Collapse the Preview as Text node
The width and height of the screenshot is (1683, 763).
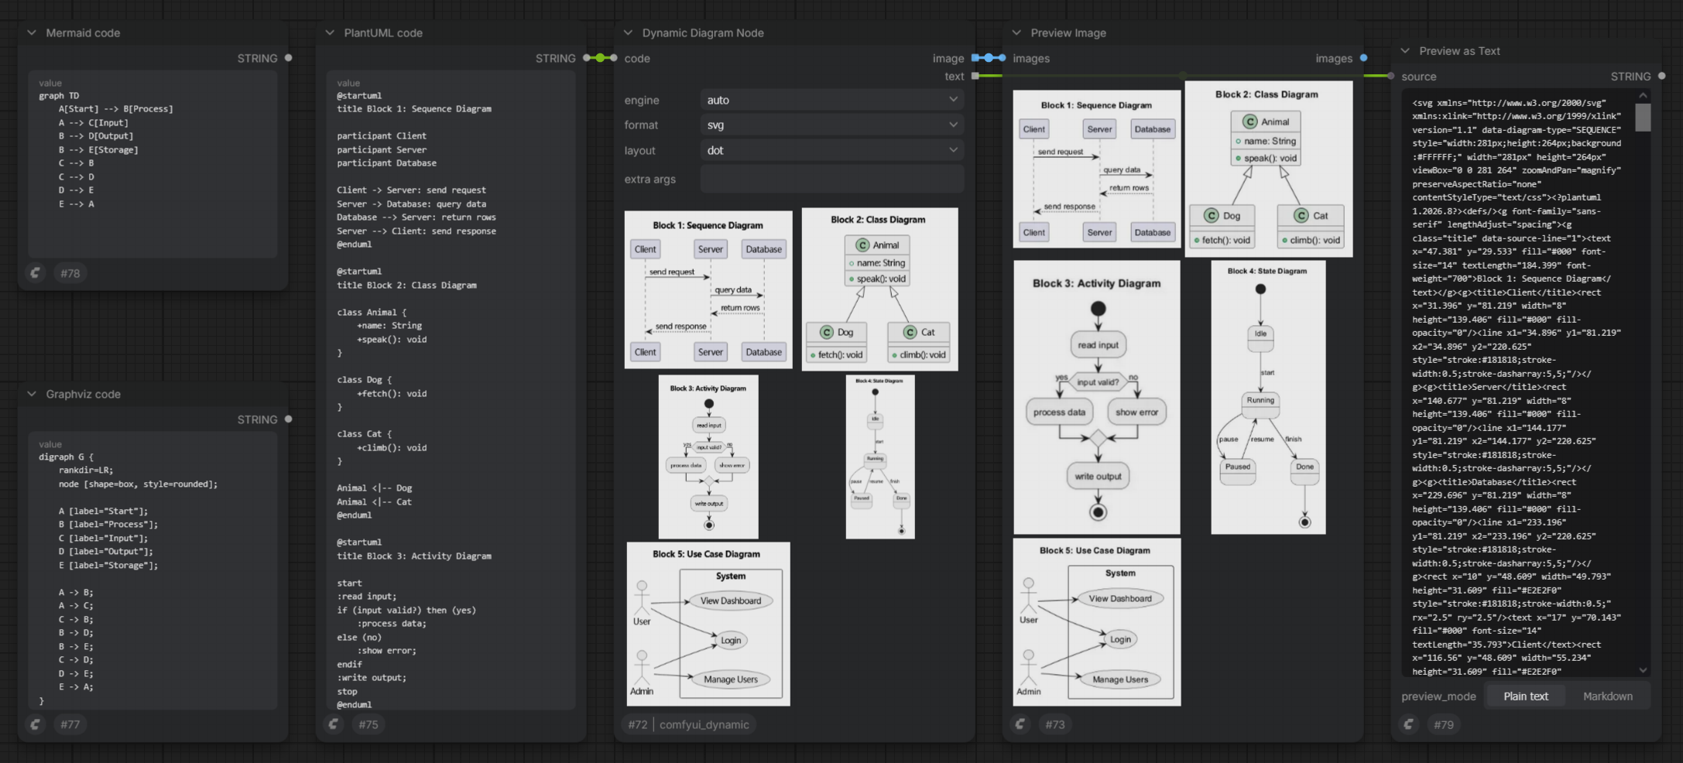(1405, 50)
